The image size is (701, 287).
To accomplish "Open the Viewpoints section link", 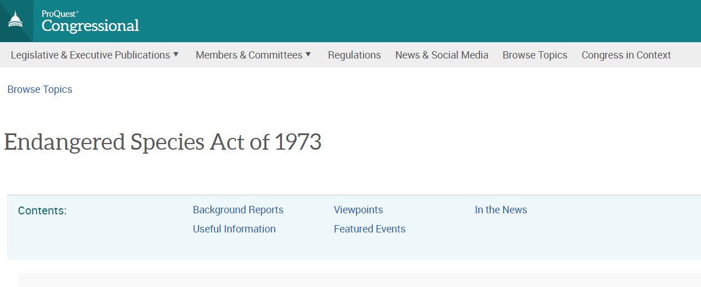I will pyautogui.click(x=358, y=210).
